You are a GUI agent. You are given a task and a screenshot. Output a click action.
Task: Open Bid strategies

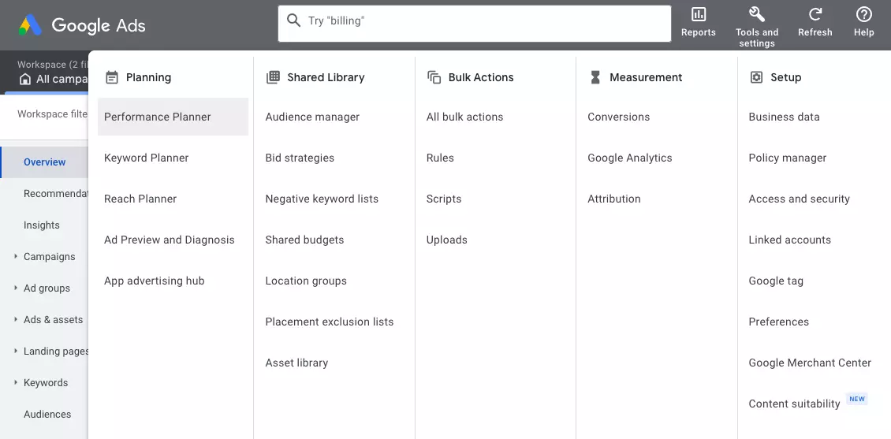click(x=300, y=158)
